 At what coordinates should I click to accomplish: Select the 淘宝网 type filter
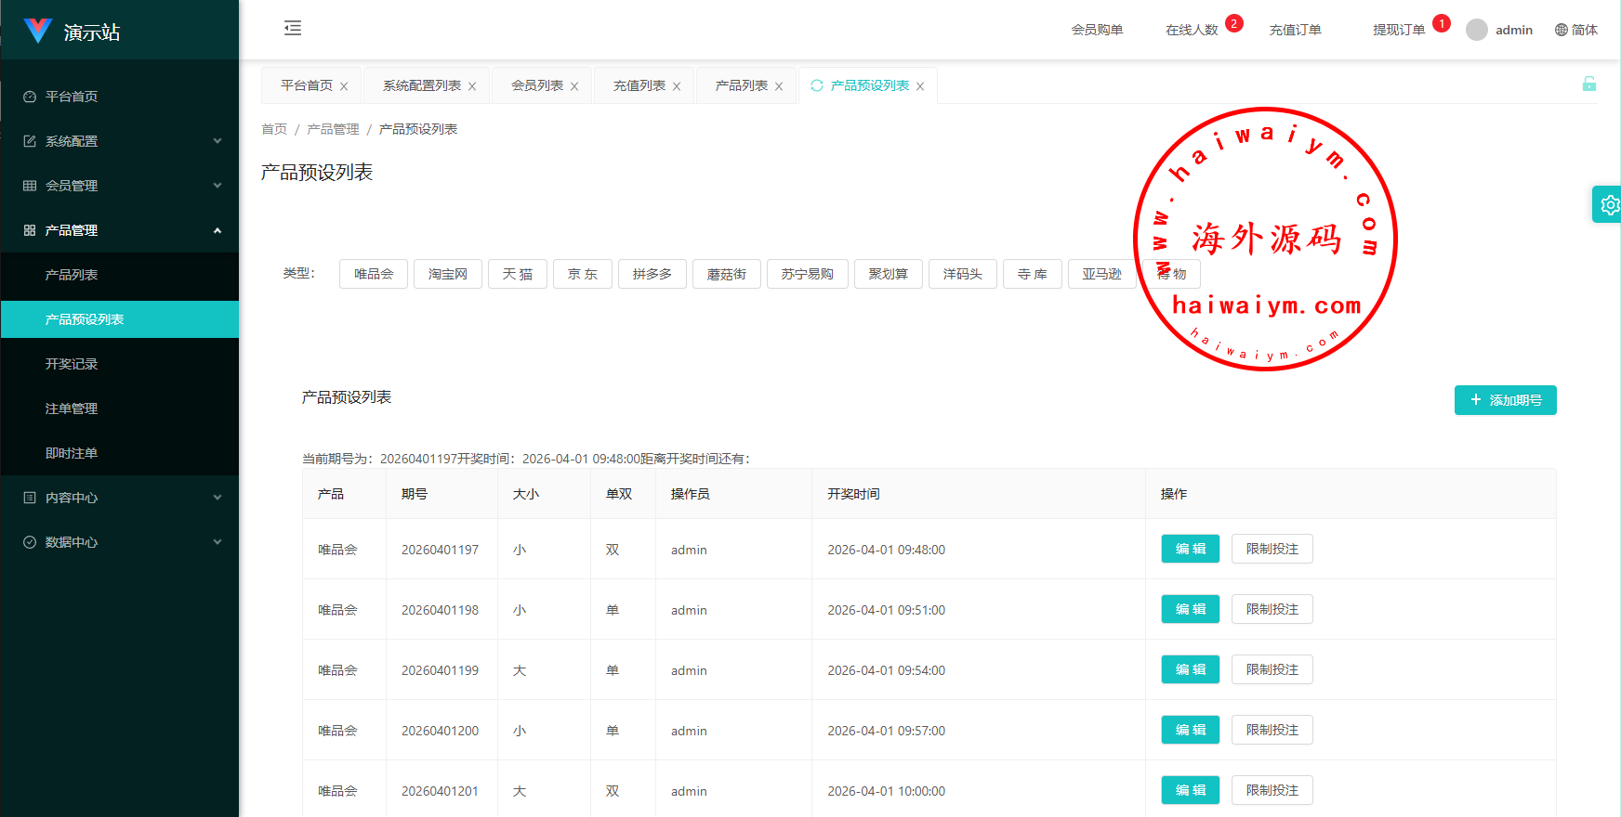pyautogui.click(x=448, y=274)
